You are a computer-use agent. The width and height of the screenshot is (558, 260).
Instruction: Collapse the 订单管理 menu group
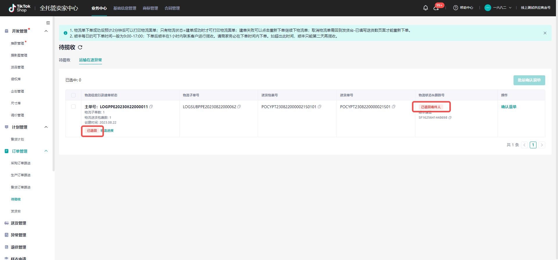click(x=46, y=151)
